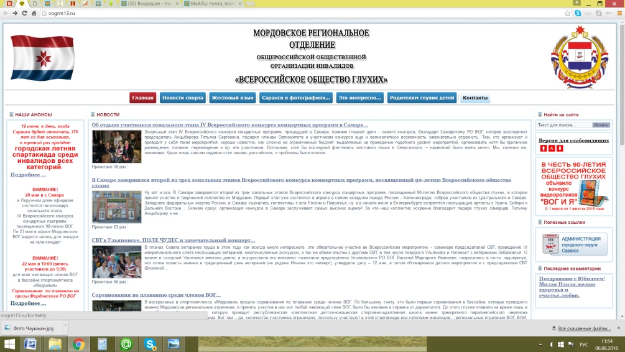Image resolution: width=625 pixels, height=352 pixels.
Task: Click the Искать search button
Action: point(601,125)
